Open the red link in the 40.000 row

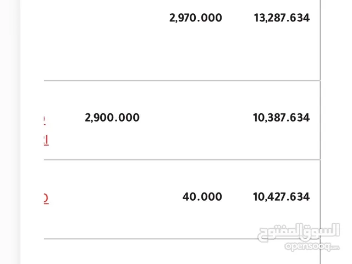point(46,199)
